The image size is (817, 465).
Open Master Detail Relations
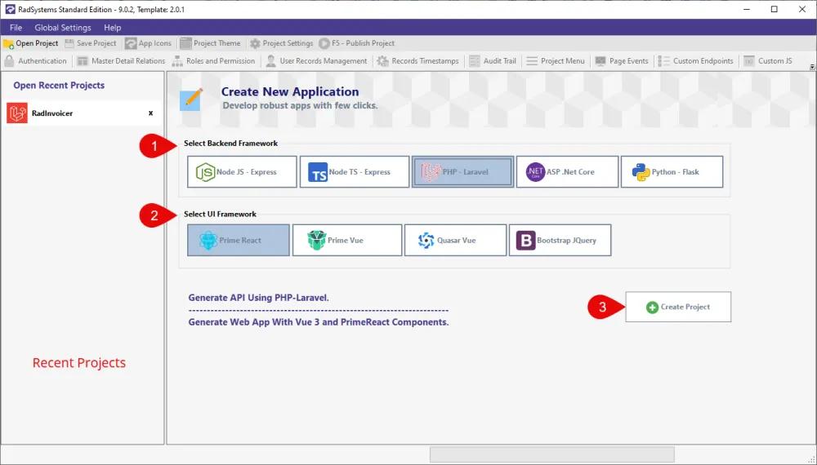(x=121, y=61)
